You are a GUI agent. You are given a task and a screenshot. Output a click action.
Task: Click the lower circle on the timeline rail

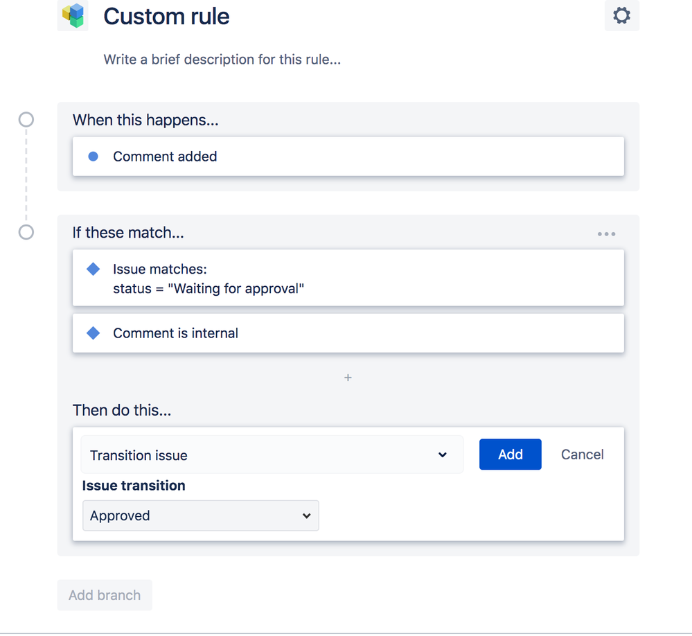click(26, 232)
